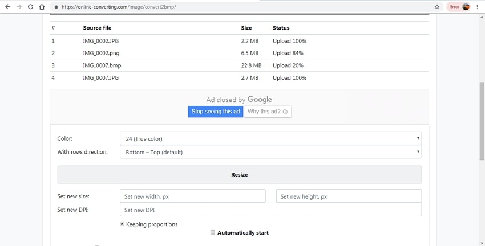This screenshot has height=246, width=485.
Task: Click the browser back arrow
Action: (7, 7)
